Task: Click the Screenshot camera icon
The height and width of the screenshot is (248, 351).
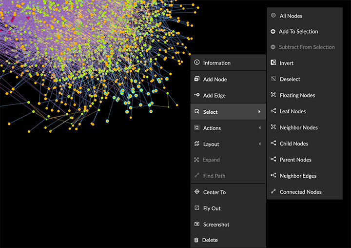Action: 197,224
